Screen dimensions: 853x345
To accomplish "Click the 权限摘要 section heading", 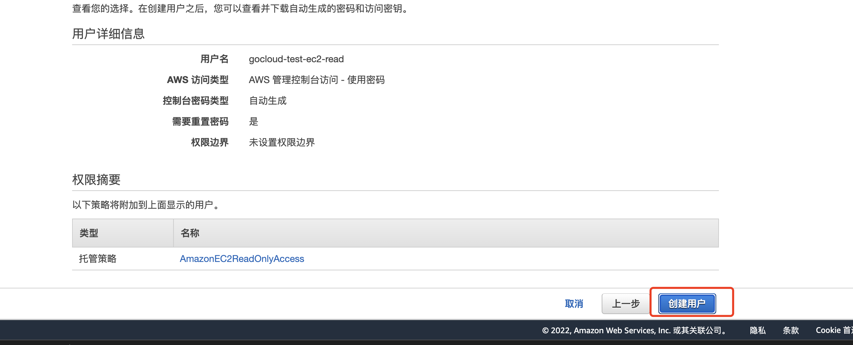I will (96, 180).
